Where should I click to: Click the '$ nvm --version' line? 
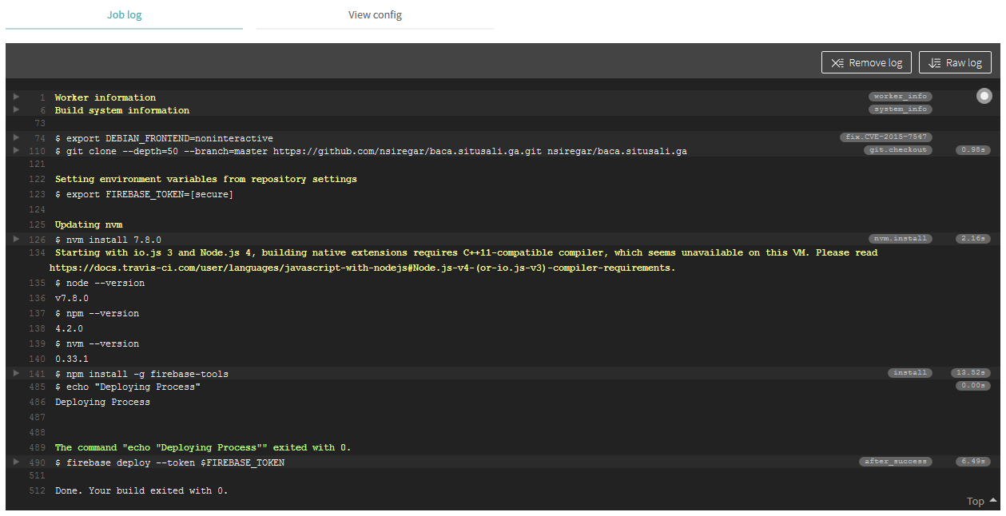point(97,343)
